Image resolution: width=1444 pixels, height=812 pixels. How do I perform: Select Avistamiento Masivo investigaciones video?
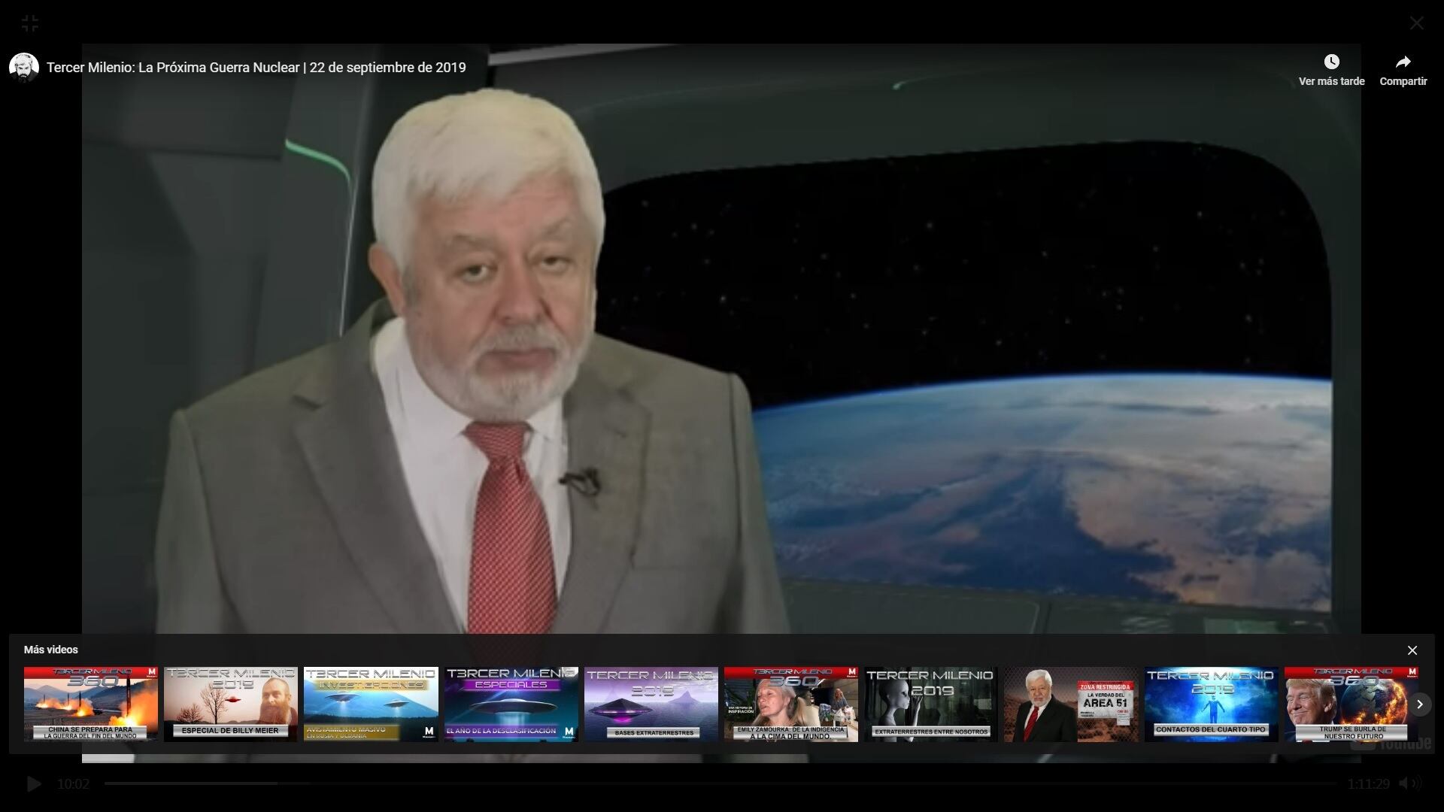[x=371, y=704]
